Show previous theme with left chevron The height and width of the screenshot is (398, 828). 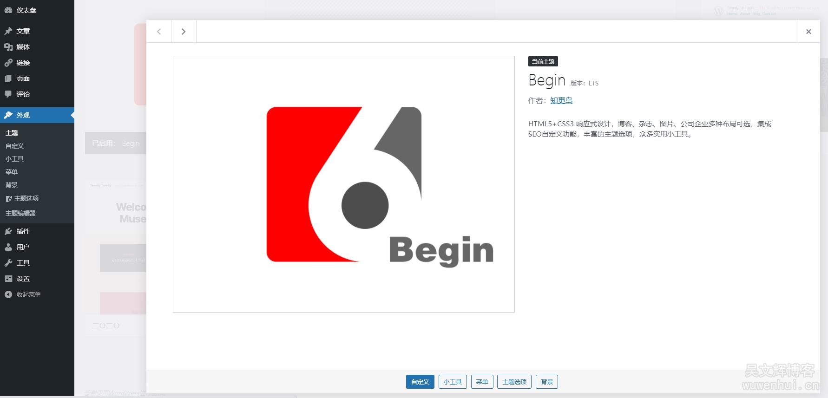click(159, 32)
